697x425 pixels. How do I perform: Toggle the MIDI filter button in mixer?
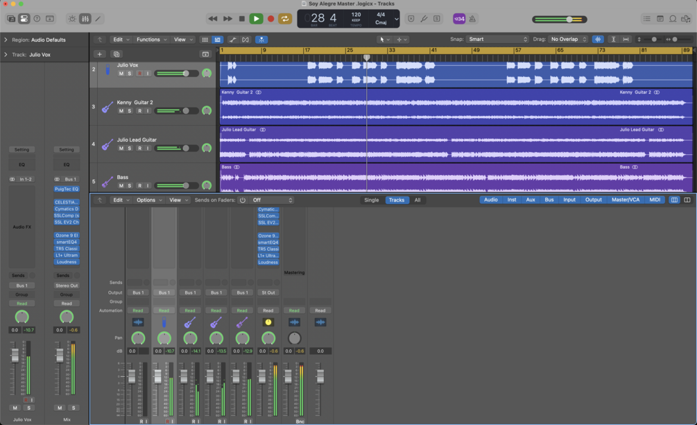[x=655, y=200]
